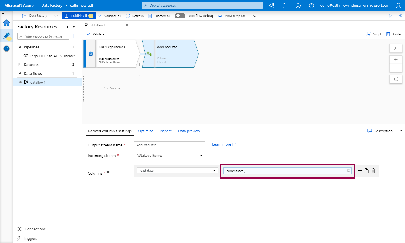Click the Publish all button
This screenshot has height=243, width=405.
point(79,16)
